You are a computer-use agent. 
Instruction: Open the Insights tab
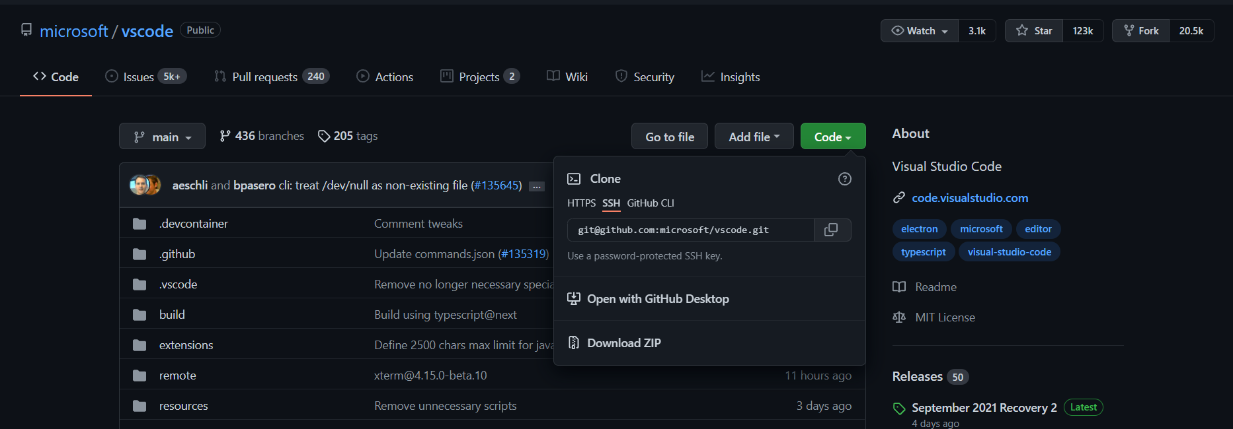point(731,77)
